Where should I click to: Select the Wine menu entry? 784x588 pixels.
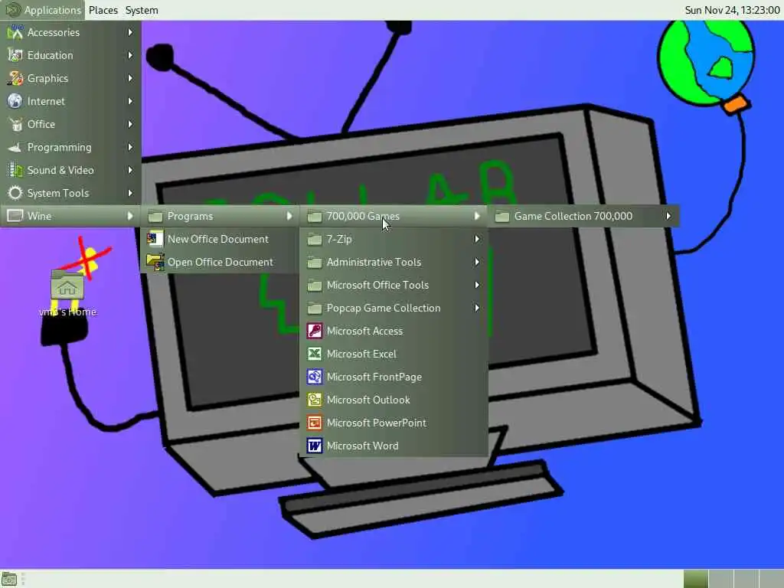point(70,217)
